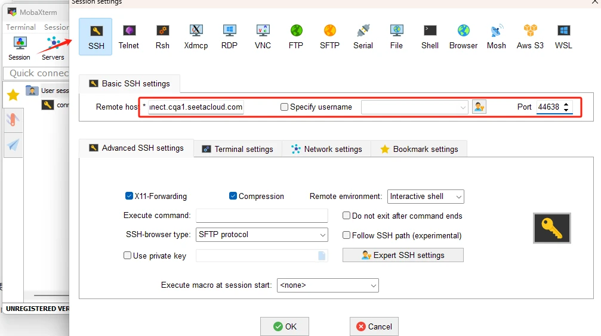This screenshot has height=336, width=601.
Task: Select the VNC session type
Action: 263,37
